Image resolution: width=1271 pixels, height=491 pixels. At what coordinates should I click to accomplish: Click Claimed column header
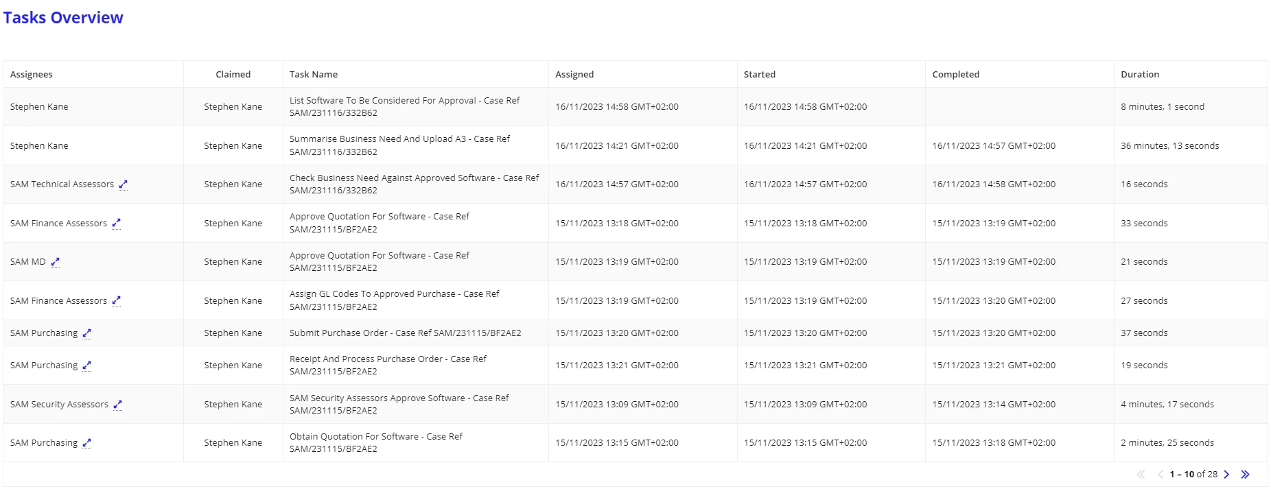[x=233, y=74]
